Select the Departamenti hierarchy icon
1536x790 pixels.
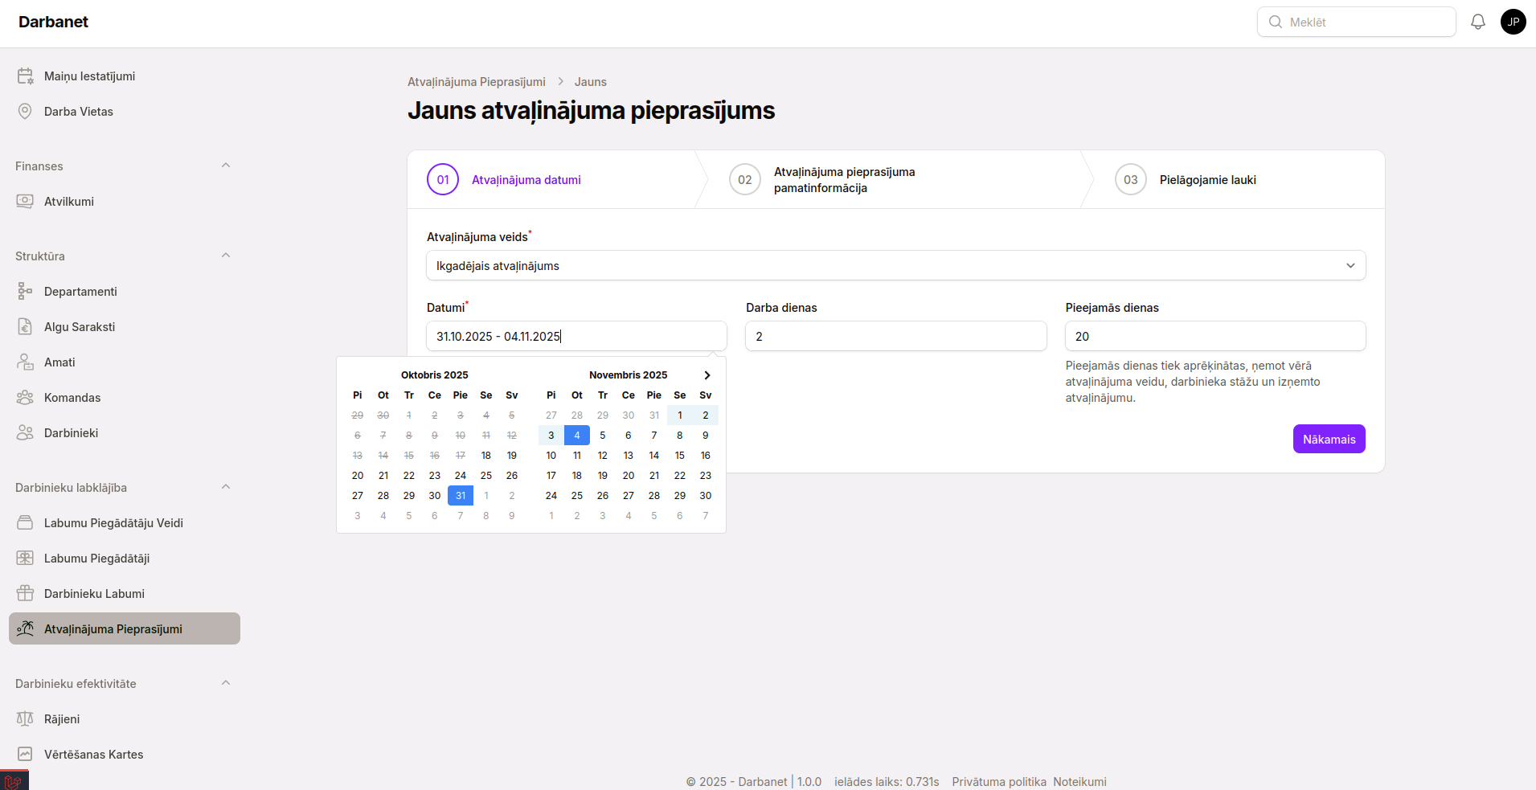coord(25,291)
